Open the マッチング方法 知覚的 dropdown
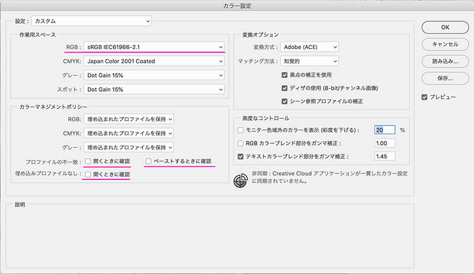This screenshot has width=474, height=274. click(x=309, y=61)
